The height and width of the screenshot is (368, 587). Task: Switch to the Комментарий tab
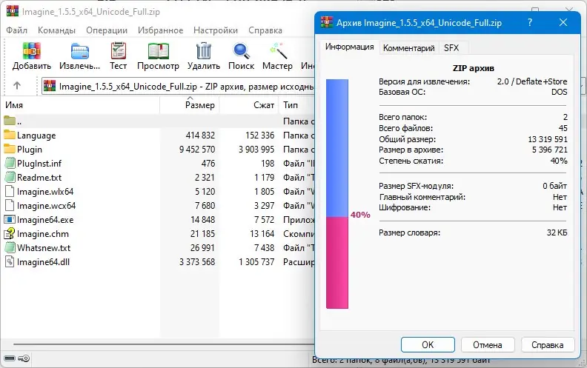(408, 48)
